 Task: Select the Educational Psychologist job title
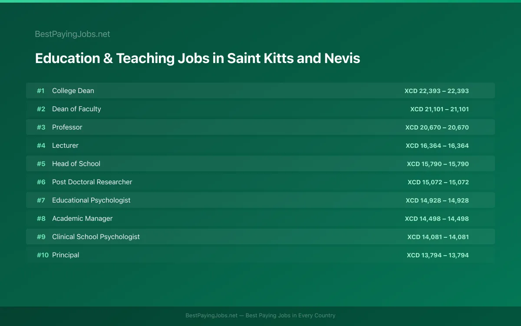[91, 200]
